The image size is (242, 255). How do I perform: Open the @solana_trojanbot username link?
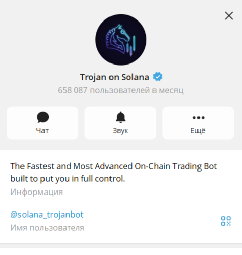[x=47, y=215]
